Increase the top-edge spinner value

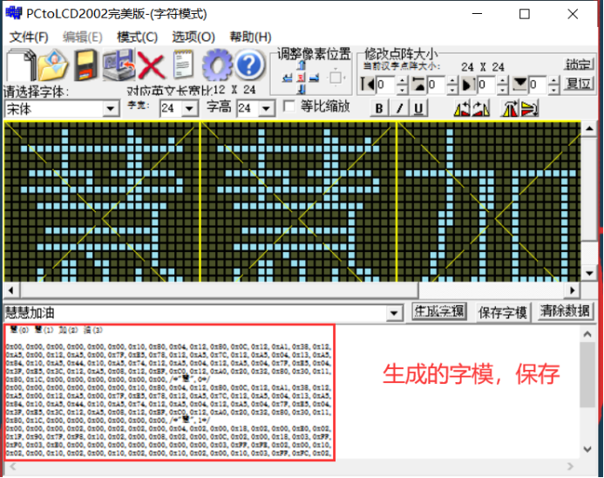tap(452, 80)
